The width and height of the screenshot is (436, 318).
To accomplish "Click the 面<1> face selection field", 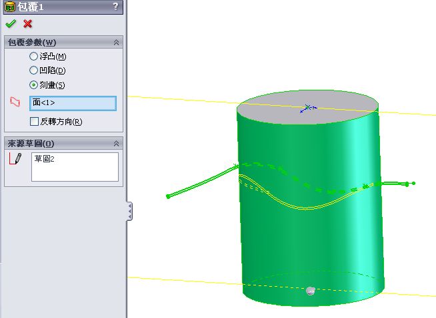I will pyautogui.click(x=73, y=103).
